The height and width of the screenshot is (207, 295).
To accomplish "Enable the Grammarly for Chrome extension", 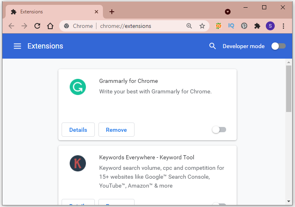I will point(219,130).
